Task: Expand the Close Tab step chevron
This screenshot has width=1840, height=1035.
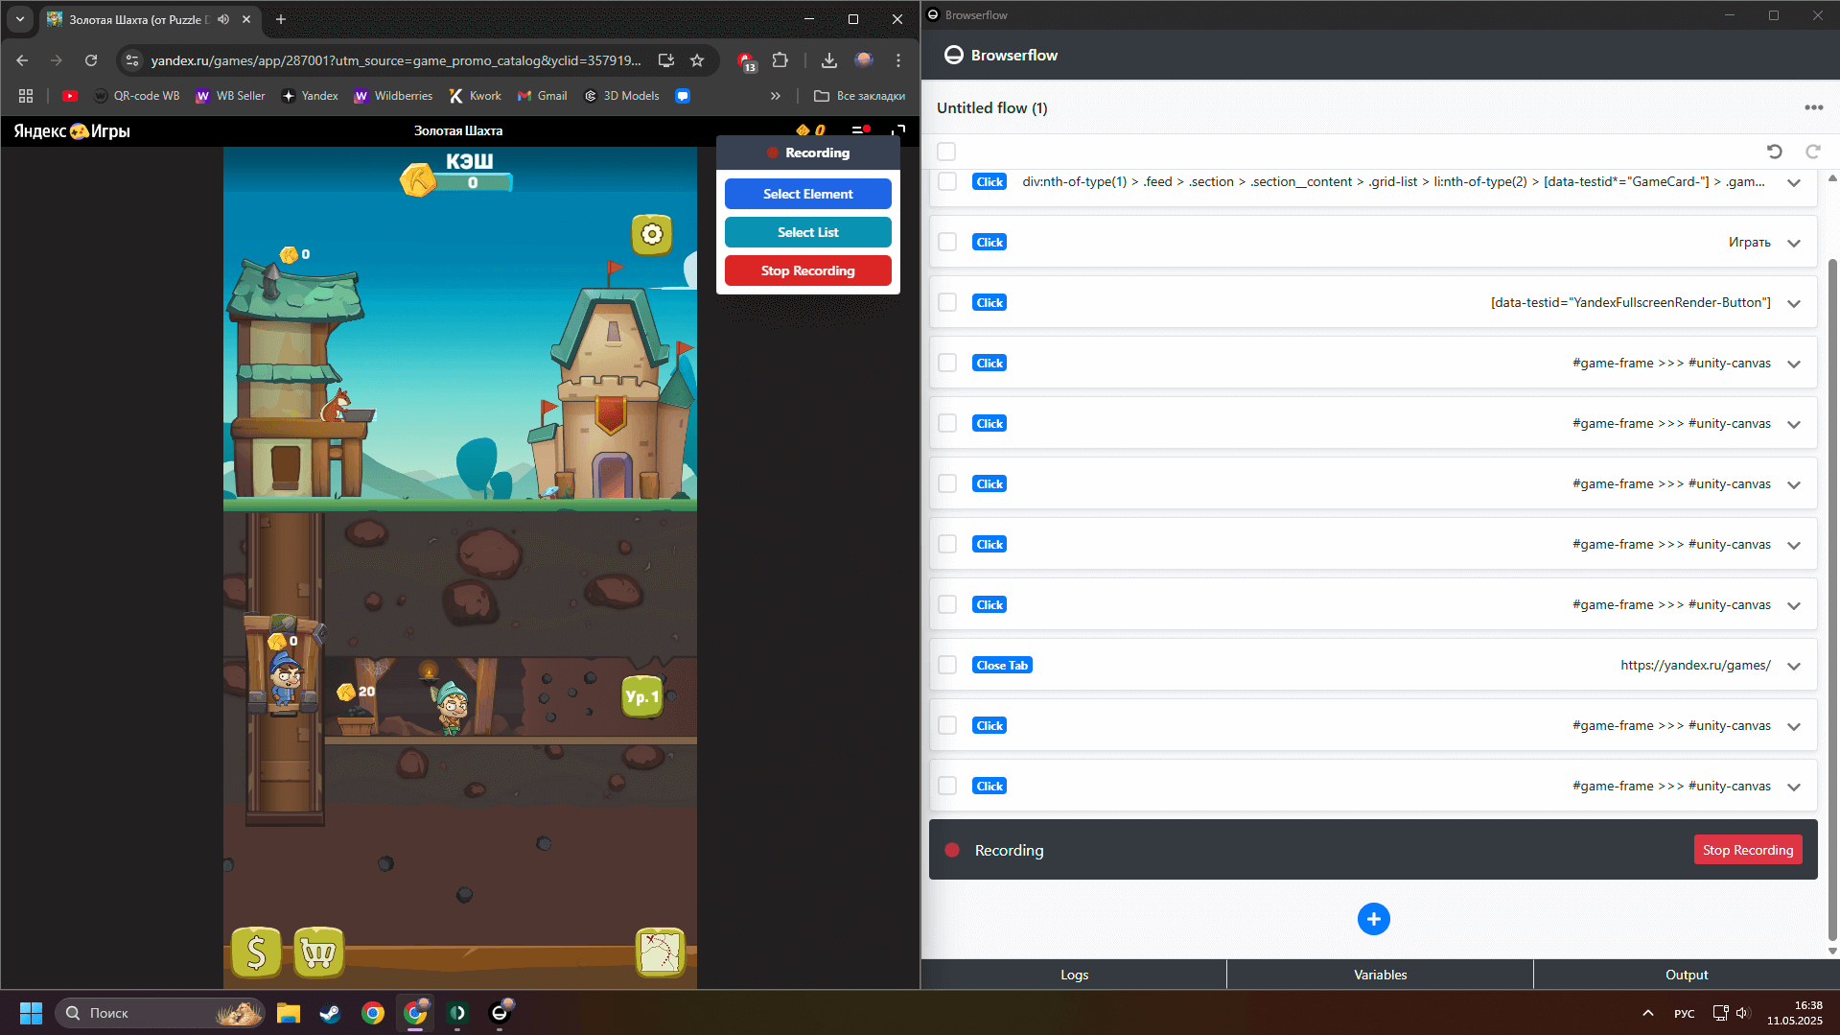Action: (x=1794, y=666)
